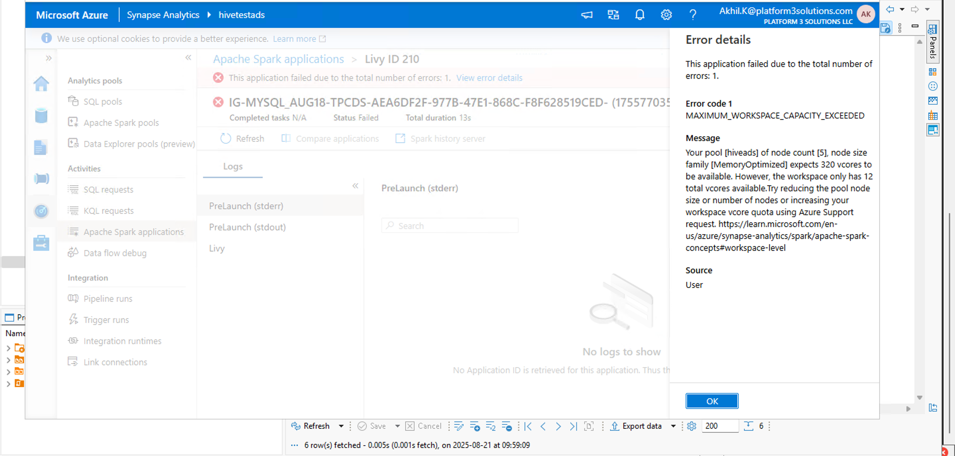Refresh the Spark application page

[242, 138]
